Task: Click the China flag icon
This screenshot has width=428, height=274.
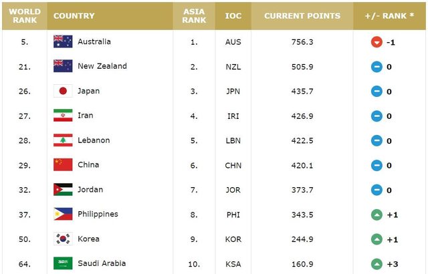Action: click(63, 165)
